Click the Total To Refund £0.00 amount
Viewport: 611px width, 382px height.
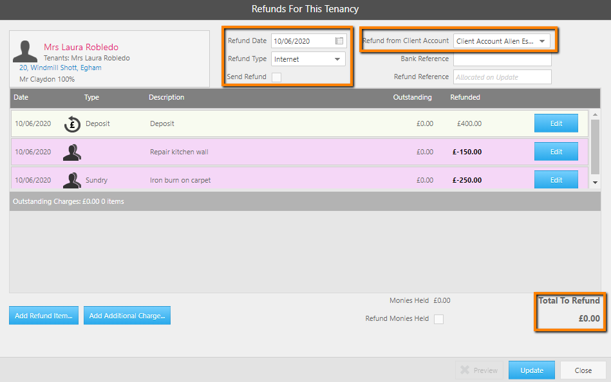[589, 318]
